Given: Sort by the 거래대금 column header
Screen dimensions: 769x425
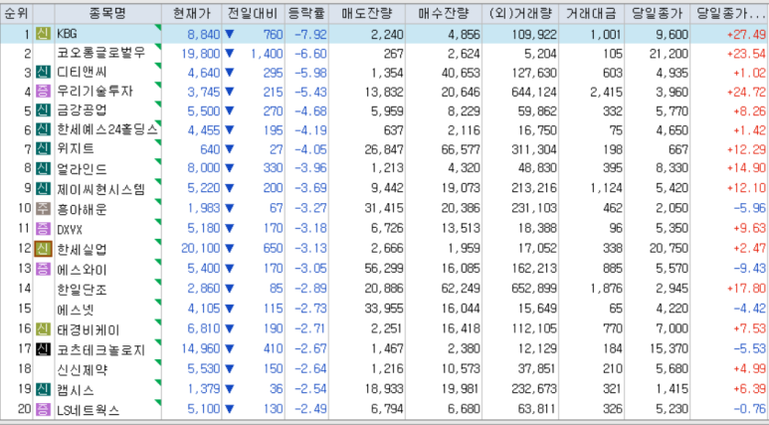Looking at the screenshot, I should pos(592,13).
